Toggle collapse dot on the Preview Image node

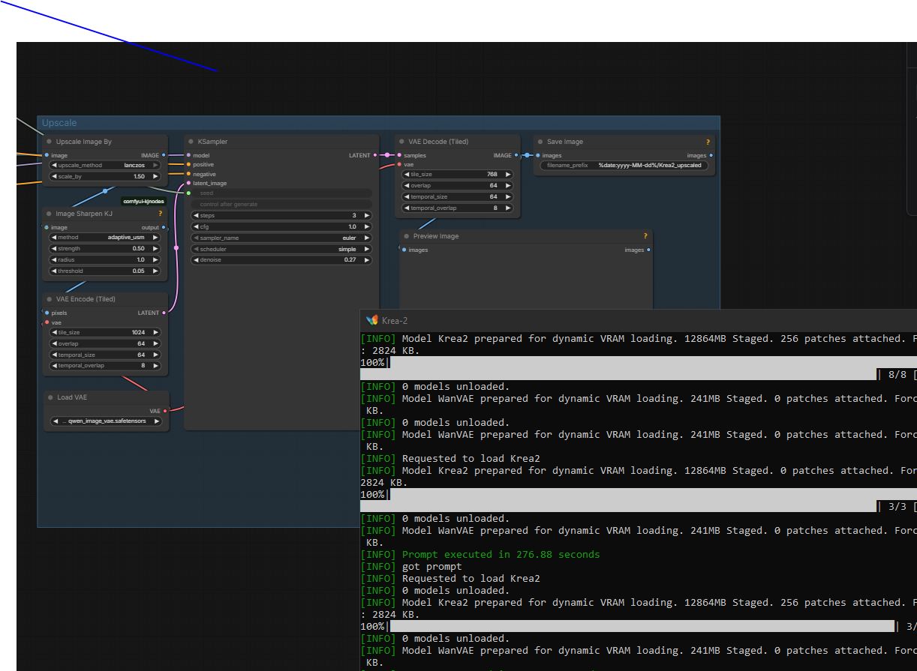407,236
